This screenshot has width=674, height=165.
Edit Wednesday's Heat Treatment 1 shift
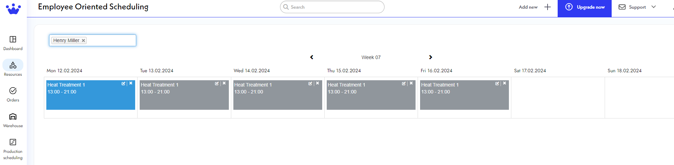[x=310, y=83]
